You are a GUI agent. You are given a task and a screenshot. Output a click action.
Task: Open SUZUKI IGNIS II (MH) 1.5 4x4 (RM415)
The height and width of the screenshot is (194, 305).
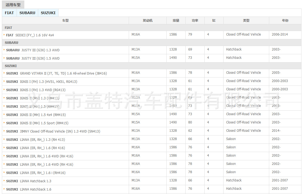click(36, 115)
